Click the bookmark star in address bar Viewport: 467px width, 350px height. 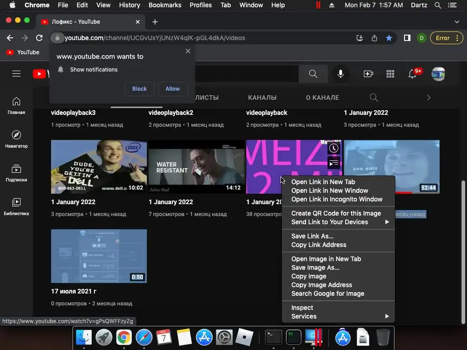pyautogui.click(x=389, y=38)
